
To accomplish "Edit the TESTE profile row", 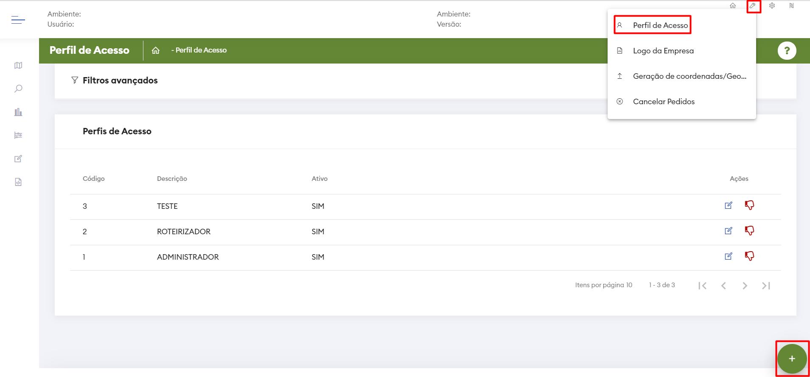I will point(729,205).
